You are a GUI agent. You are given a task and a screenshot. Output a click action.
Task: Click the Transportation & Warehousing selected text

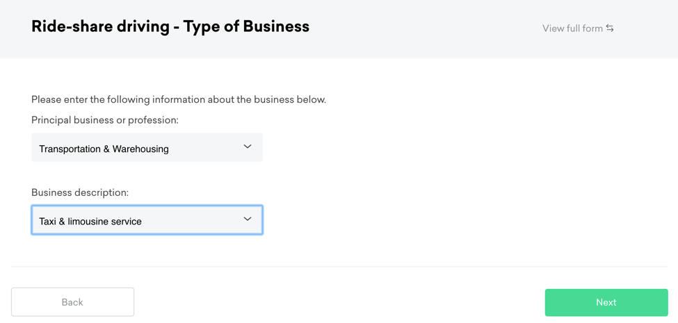(104, 149)
